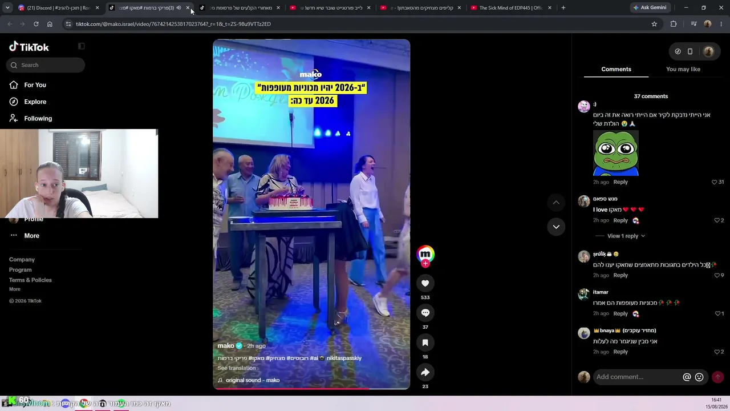Screen dimensions: 730x411
Task: Click the TikTok logo
Action: point(29,47)
